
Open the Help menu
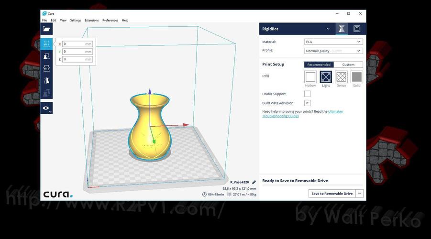pos(125,21)
